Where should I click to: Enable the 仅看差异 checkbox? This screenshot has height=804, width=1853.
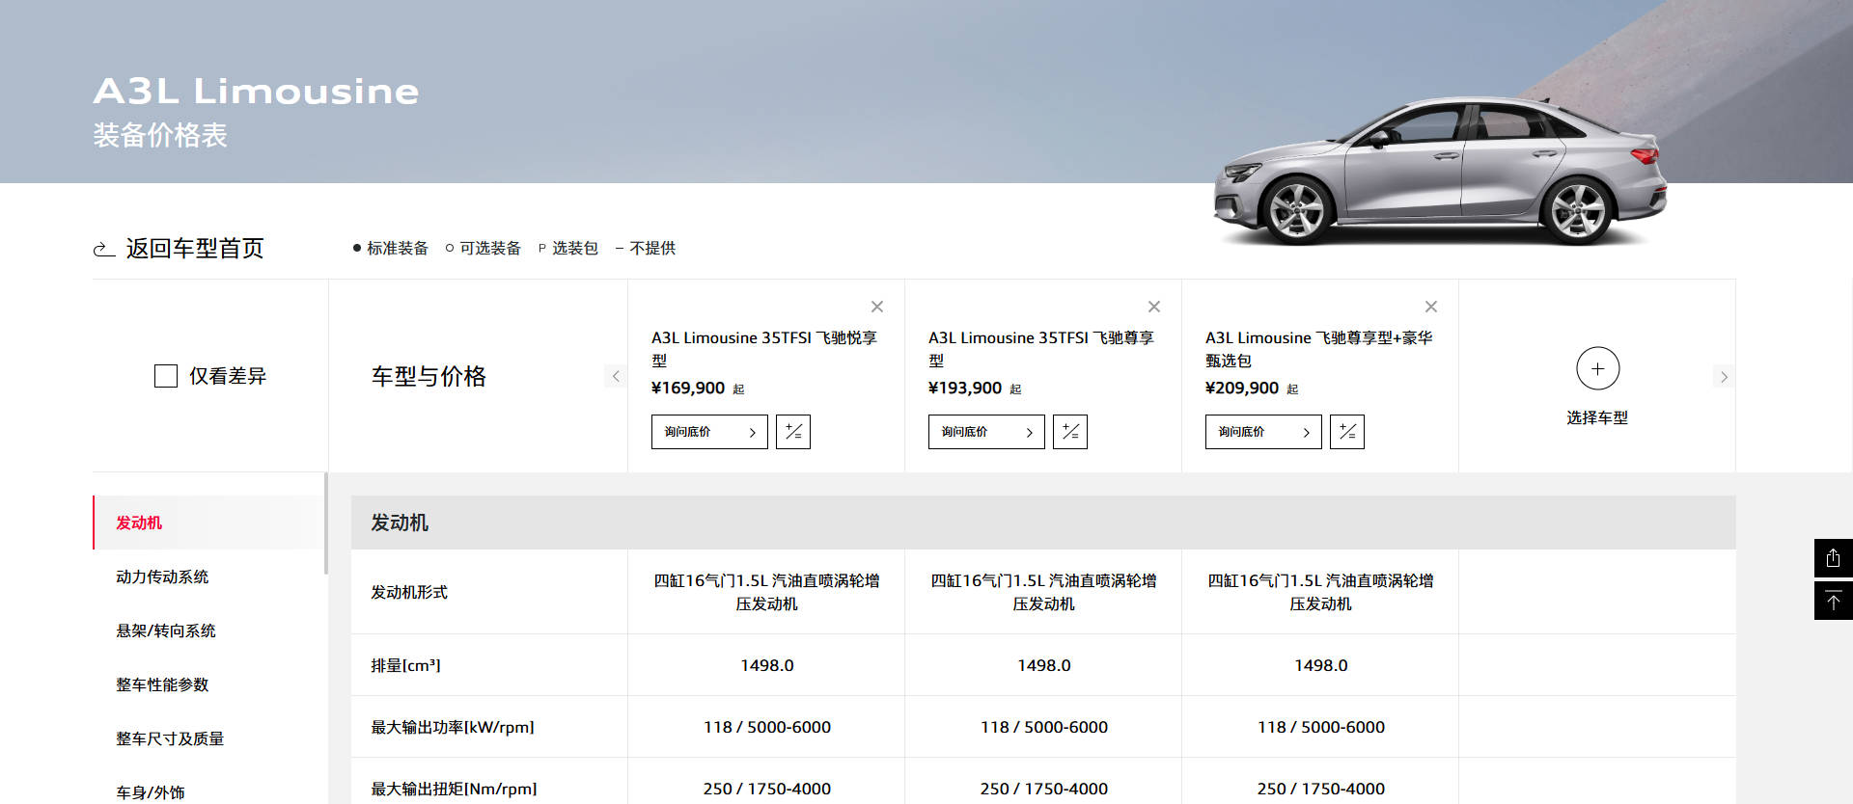(x=166, y=376)
